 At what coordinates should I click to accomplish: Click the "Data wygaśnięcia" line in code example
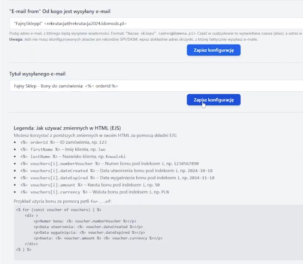coord(88,232)
